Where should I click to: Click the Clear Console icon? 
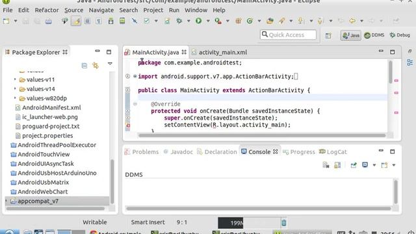click(x=326, y=165)
